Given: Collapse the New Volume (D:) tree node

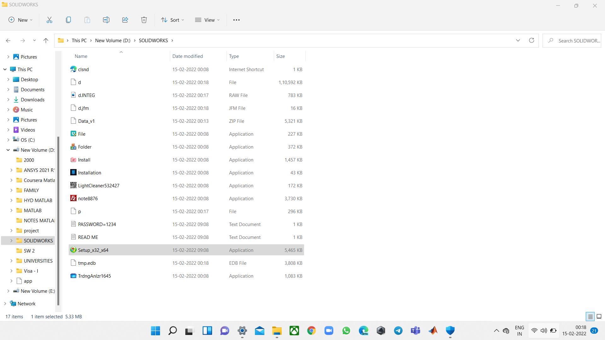Looking at the screenshot, I should [x=8, y=150].
